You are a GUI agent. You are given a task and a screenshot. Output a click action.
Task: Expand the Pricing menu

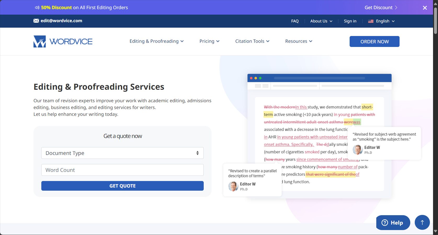click(x=209, y=41)
